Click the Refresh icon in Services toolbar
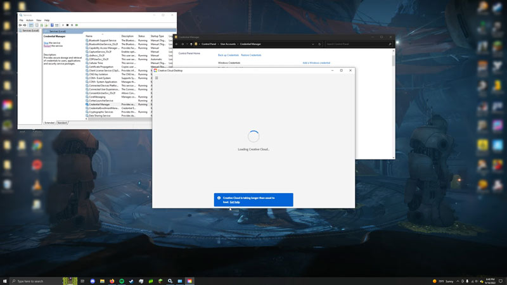This screenshot has height=285, width=507. point(42,25)
